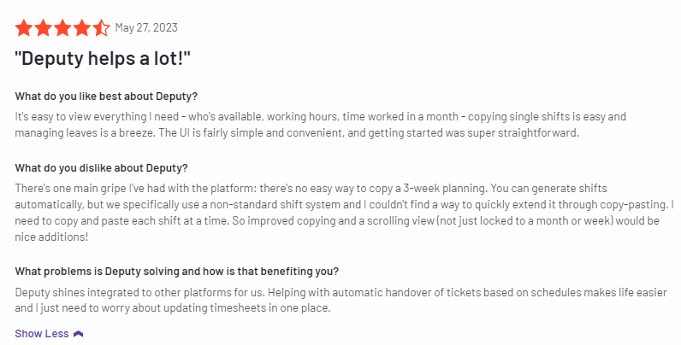
Task: Click the paragraph starting "It's easy to view everything"
Action: click(321, 125)
